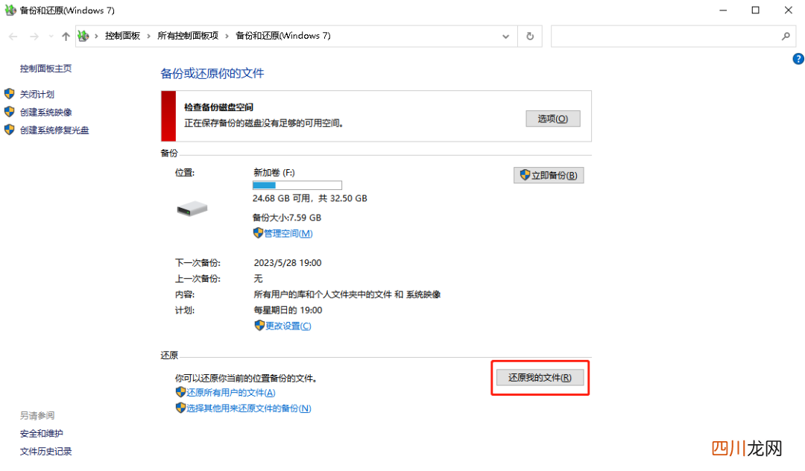Click 还原我的文件(R) button
The height and width of the screenshot is (471, 805).
pyautogui.click(x=540, y=378)
